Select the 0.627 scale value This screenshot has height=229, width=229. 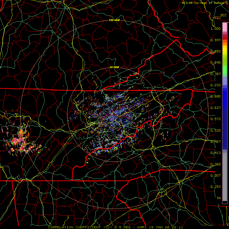(x=216, y=108)
